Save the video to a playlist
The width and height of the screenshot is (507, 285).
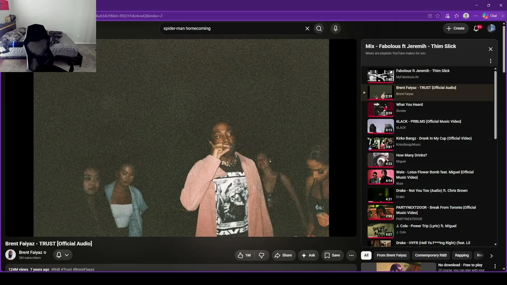coord(332,255)
